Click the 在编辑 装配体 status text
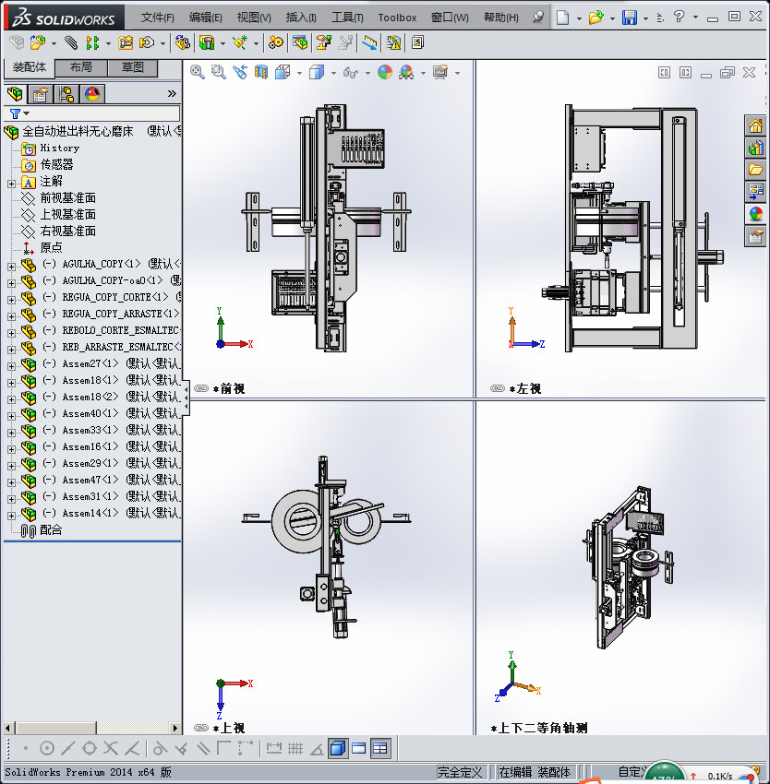770x784 pixels. (x=535, y=772)
